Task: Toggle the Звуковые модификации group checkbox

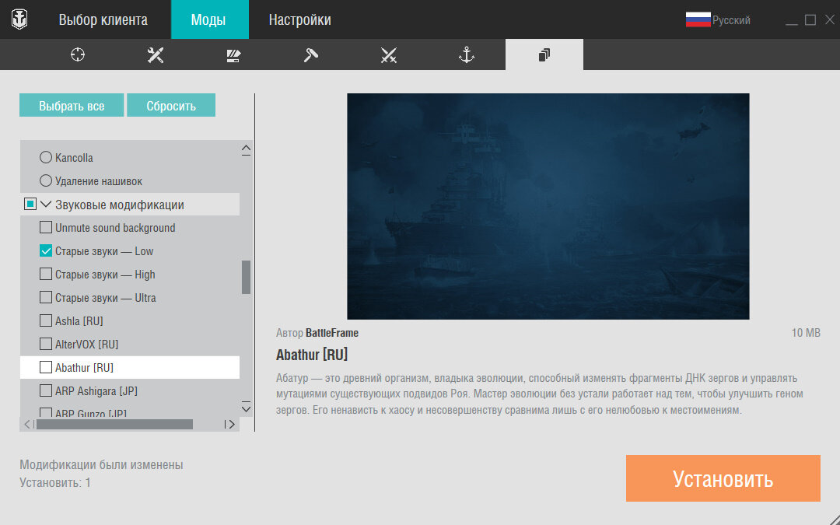Action: click(x=30, y=204)
